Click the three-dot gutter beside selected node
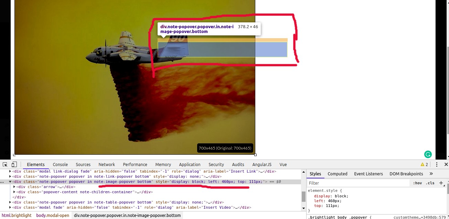This screenshot has height=219, width=449. (2, 182)
